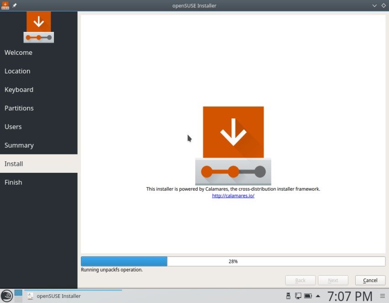This screenshot has width=389, height=303.
Task: Click the virtual desktop pager in the panel
Action: point(18,296)
